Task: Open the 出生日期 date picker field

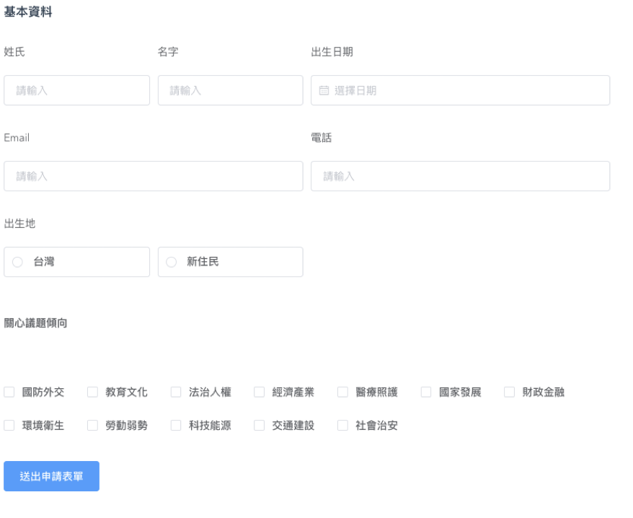Action: [x=460, y=90]
